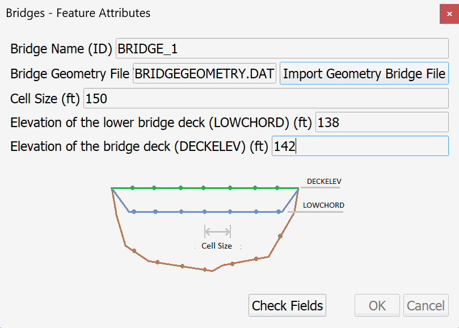The height and width of the screenshot is (328, 459).
Task: Click the DECKELEV label in the diagram
Action: pyautogui.click(x=323, y=182)
